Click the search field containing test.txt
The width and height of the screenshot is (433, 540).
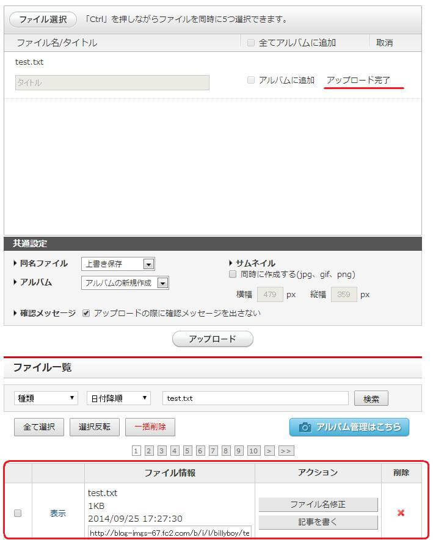point(255,398)
